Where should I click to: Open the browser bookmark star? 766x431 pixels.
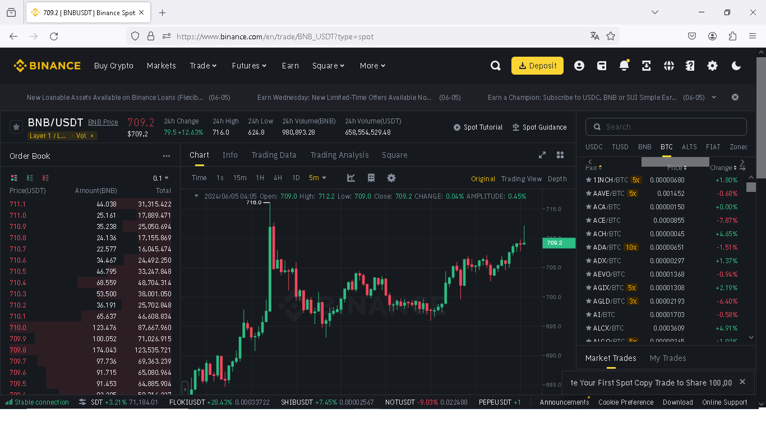pos(611,36)
